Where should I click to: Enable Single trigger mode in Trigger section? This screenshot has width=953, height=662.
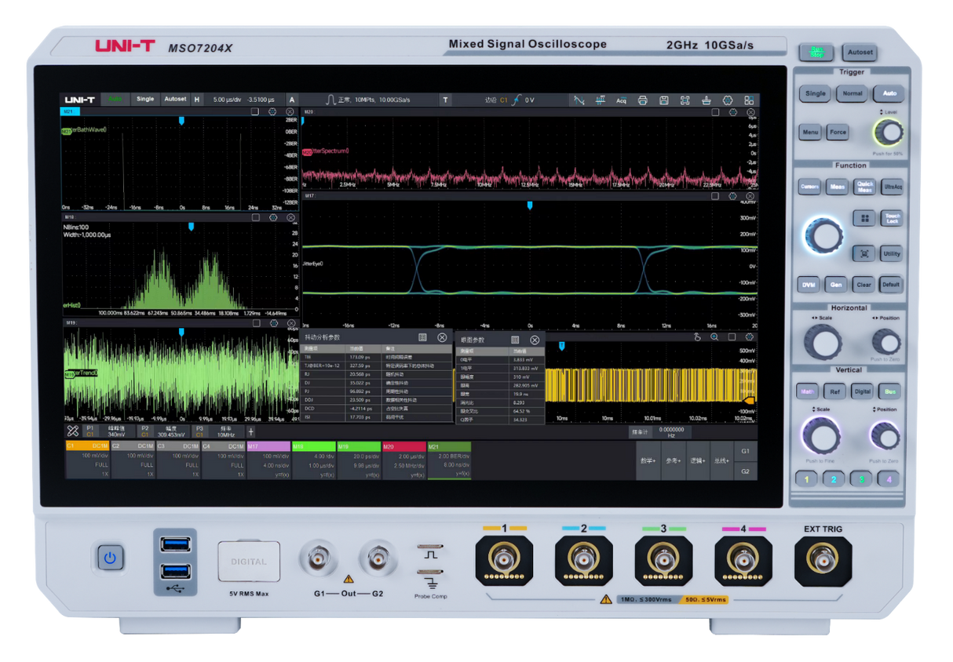tap(816, 93)
